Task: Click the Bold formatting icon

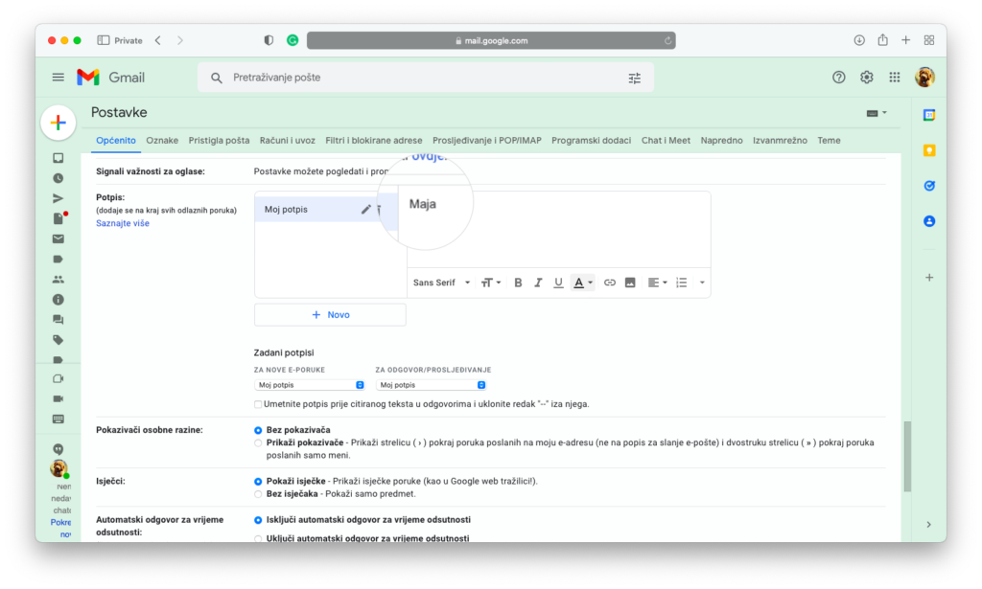Action: click(518, 283)
